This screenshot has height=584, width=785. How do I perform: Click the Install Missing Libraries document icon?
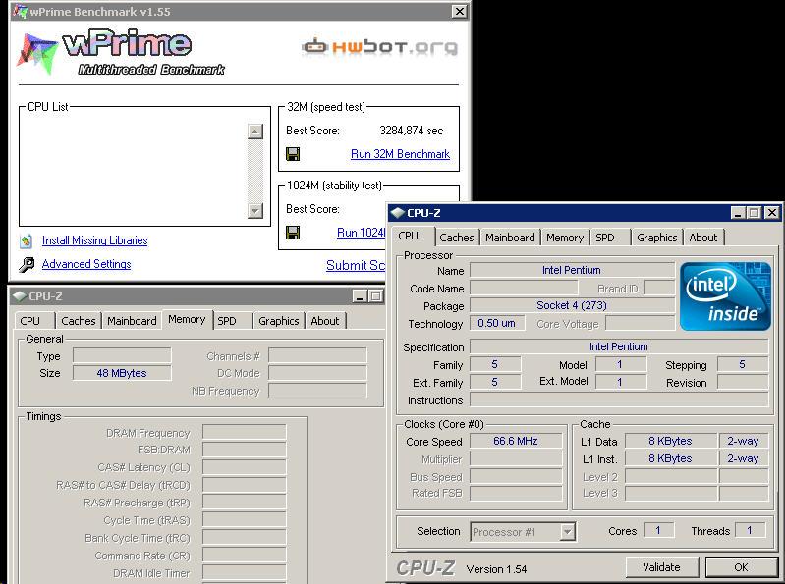click(26, 241)
